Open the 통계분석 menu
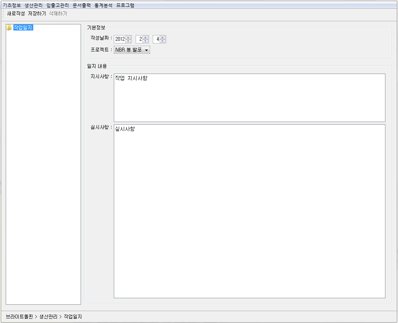The width and height of the screenshot is (398, 323). tap(104, 5)
